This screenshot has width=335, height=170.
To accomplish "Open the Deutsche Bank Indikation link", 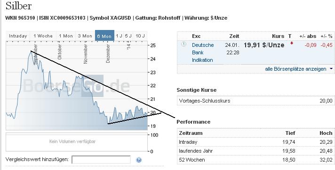I will (203, 52).
